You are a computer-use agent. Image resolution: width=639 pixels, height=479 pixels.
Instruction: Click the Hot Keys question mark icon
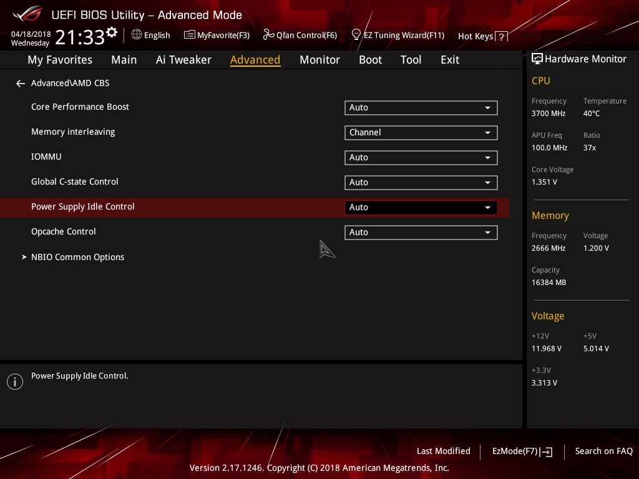point(501,37)
